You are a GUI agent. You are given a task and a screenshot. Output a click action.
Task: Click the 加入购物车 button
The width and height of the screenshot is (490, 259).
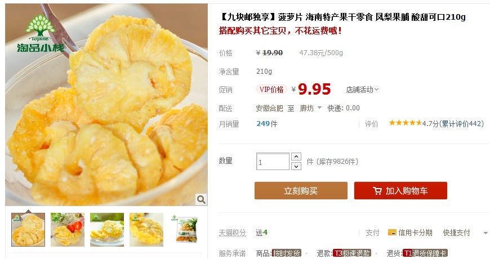(x=400, y=190)
